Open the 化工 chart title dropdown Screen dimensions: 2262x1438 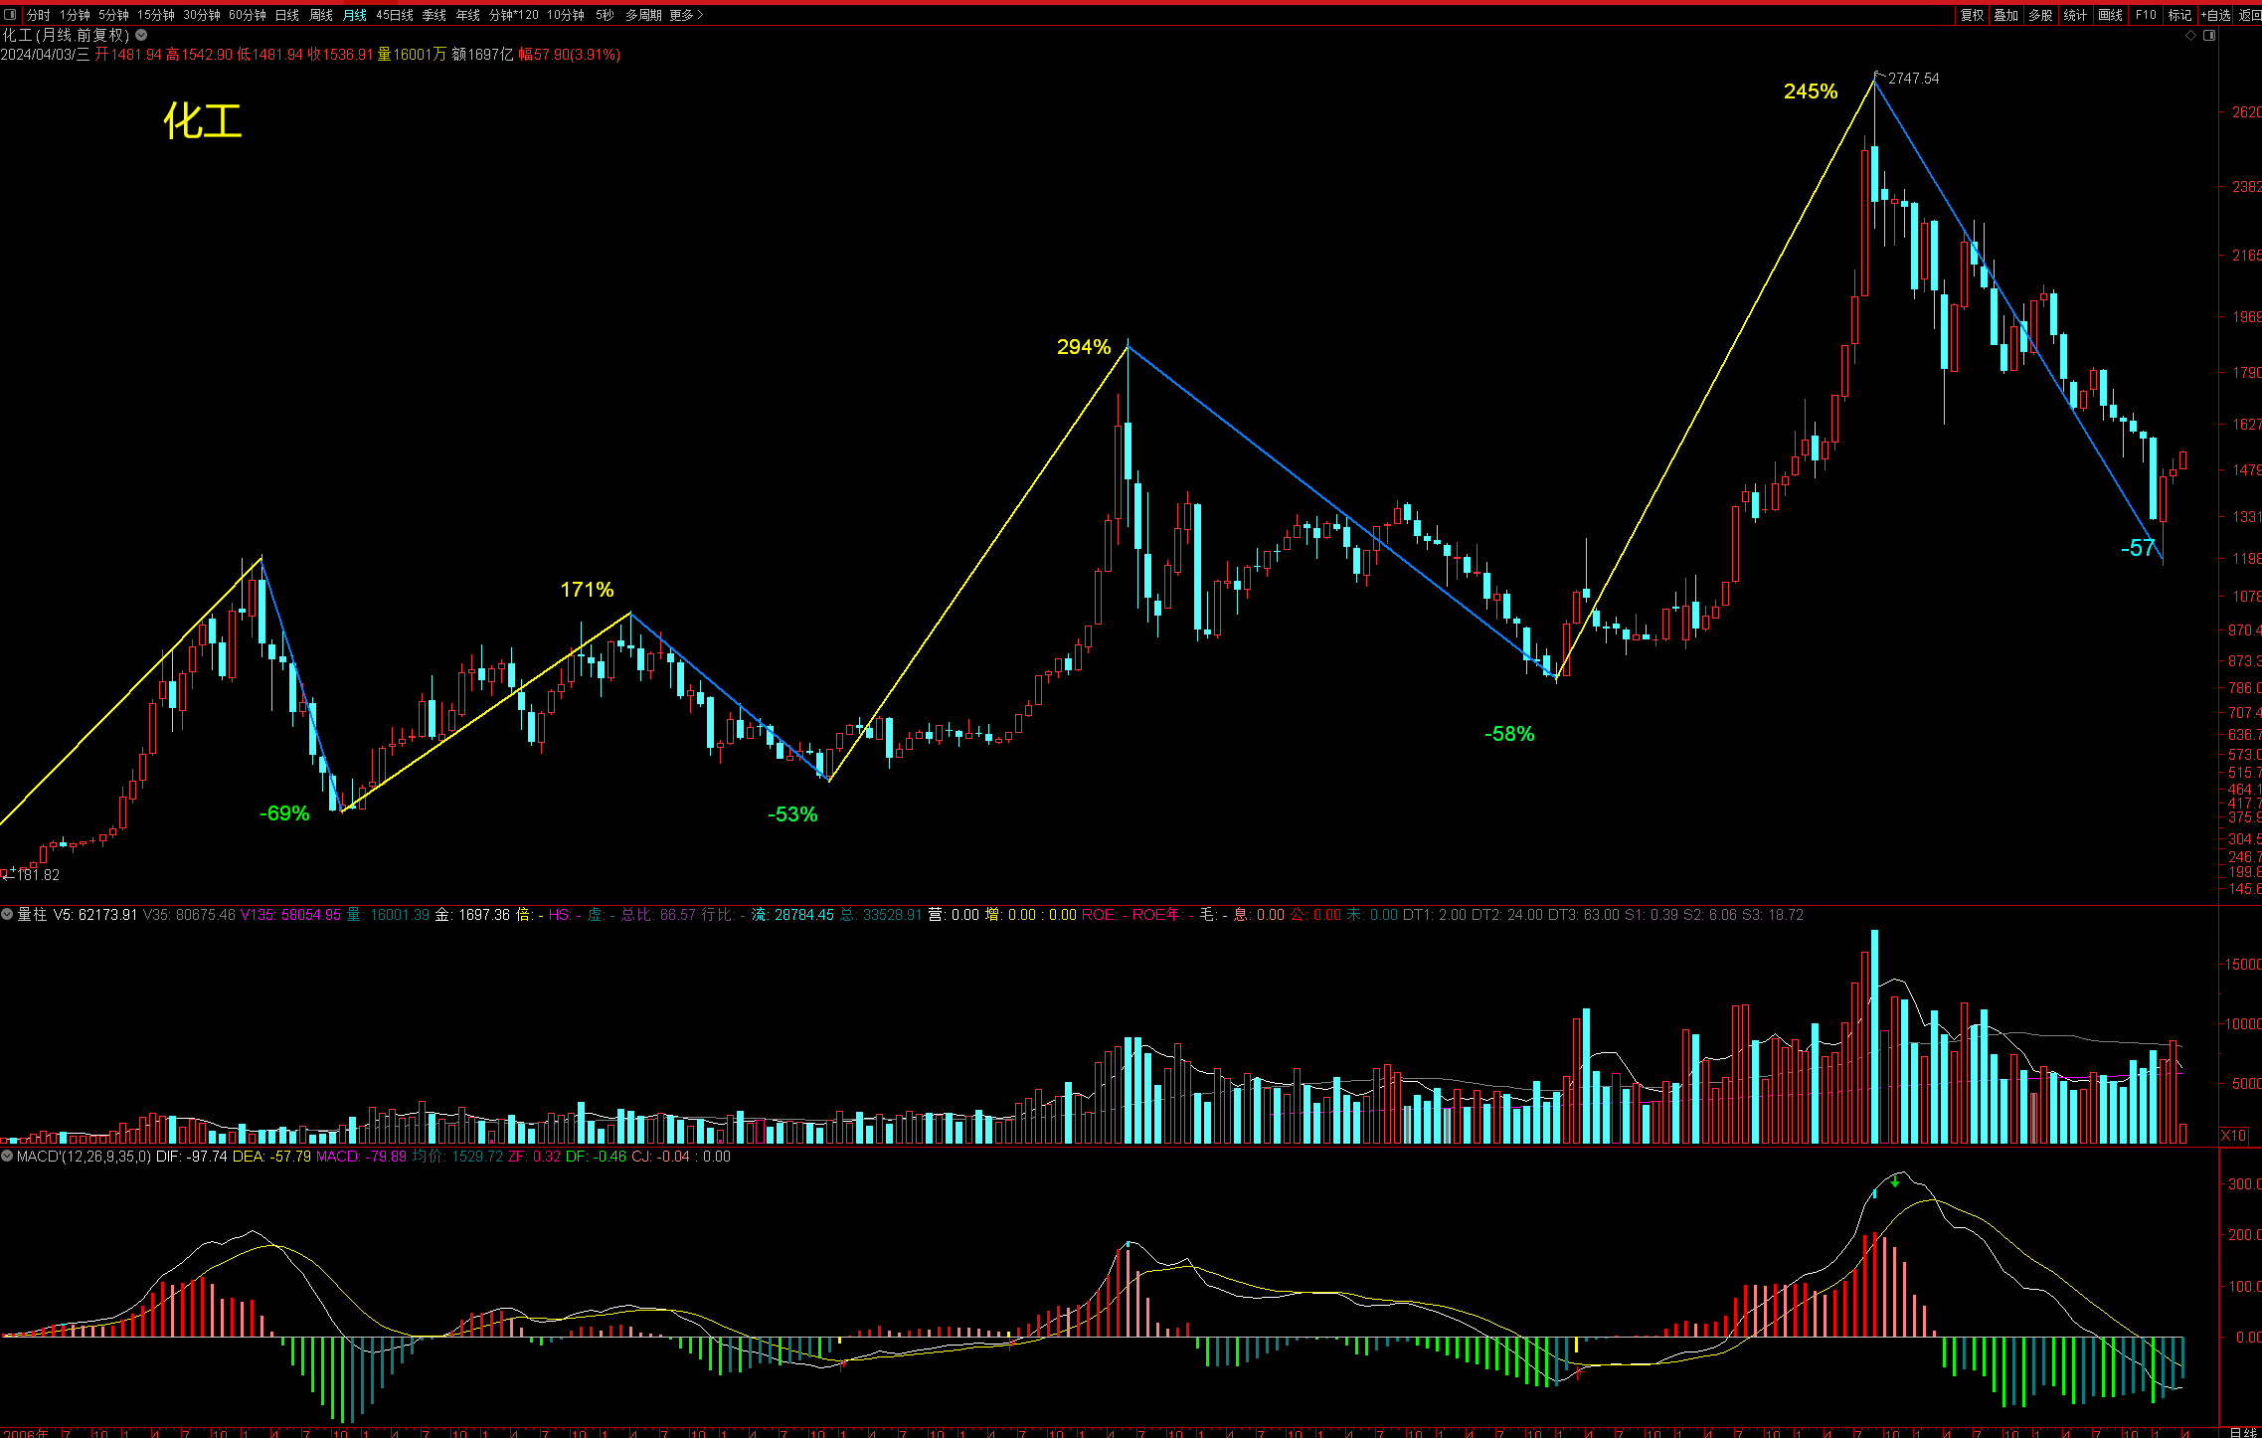pyautogui.click(x=142, y=35)
